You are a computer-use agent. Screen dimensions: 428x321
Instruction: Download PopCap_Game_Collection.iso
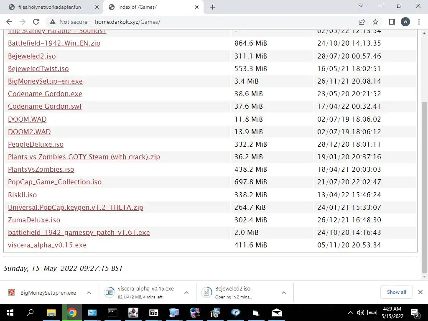click(55, 182)
